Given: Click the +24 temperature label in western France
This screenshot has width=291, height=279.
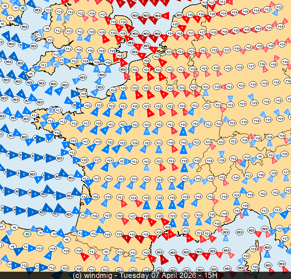Looking at the screenshot, I should (x=135, y=143).
